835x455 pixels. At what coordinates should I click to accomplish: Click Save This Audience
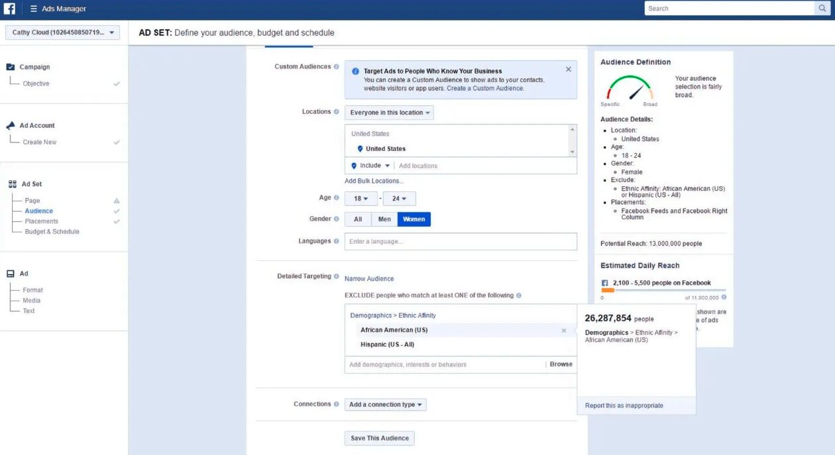pyautogui.click(x=379, y=438)
